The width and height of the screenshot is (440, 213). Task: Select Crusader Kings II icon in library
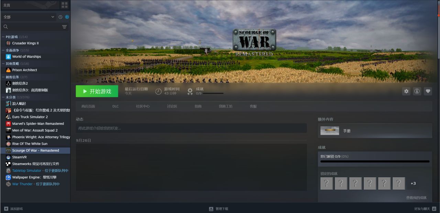point(9,43)
